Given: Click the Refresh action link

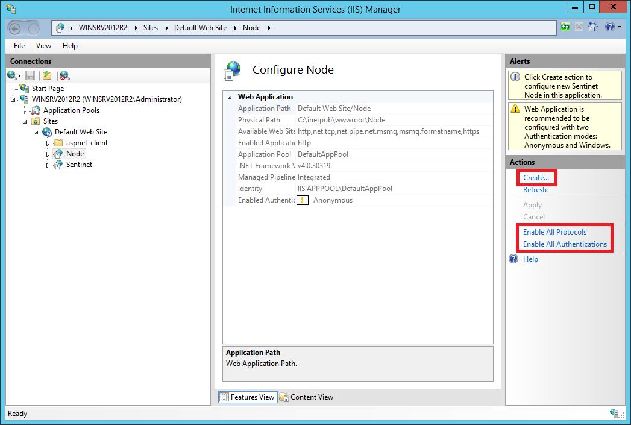Looking at the screenshot, I should pyautogui.click(x=535, y=189).
